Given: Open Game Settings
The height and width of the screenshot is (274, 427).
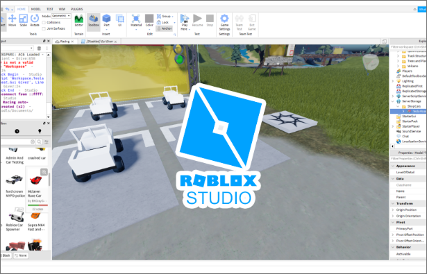Looking at the screenshot, I should click(224, 22).
